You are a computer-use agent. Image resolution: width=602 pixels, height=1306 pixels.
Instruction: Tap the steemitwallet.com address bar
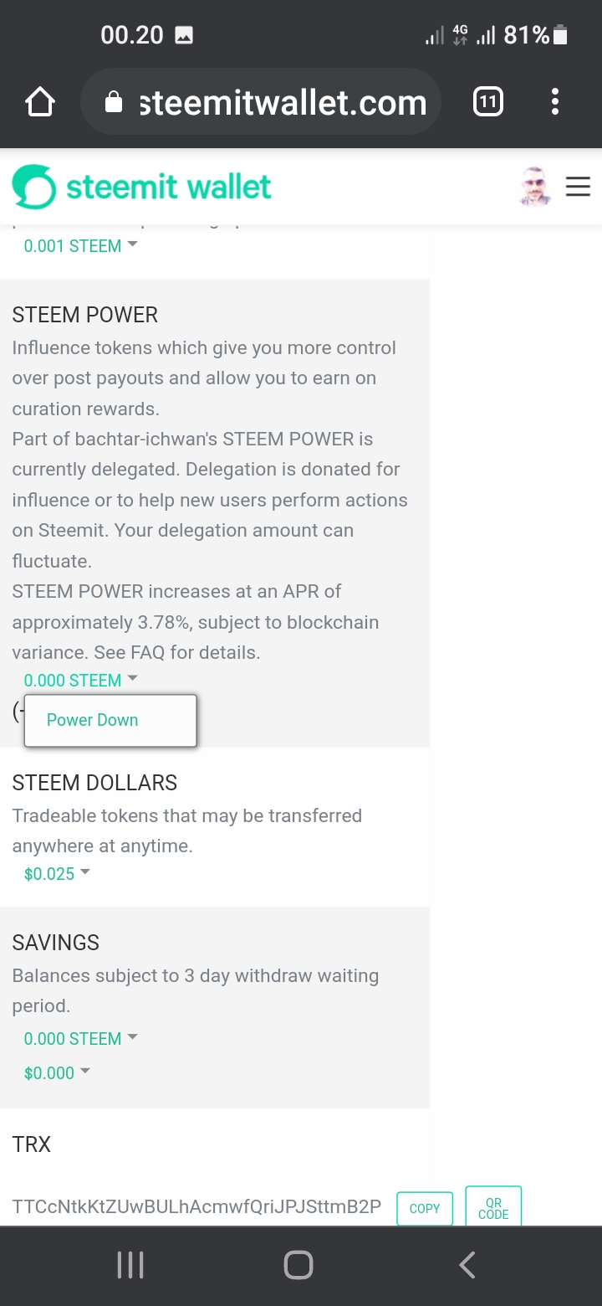click(283, 103)
